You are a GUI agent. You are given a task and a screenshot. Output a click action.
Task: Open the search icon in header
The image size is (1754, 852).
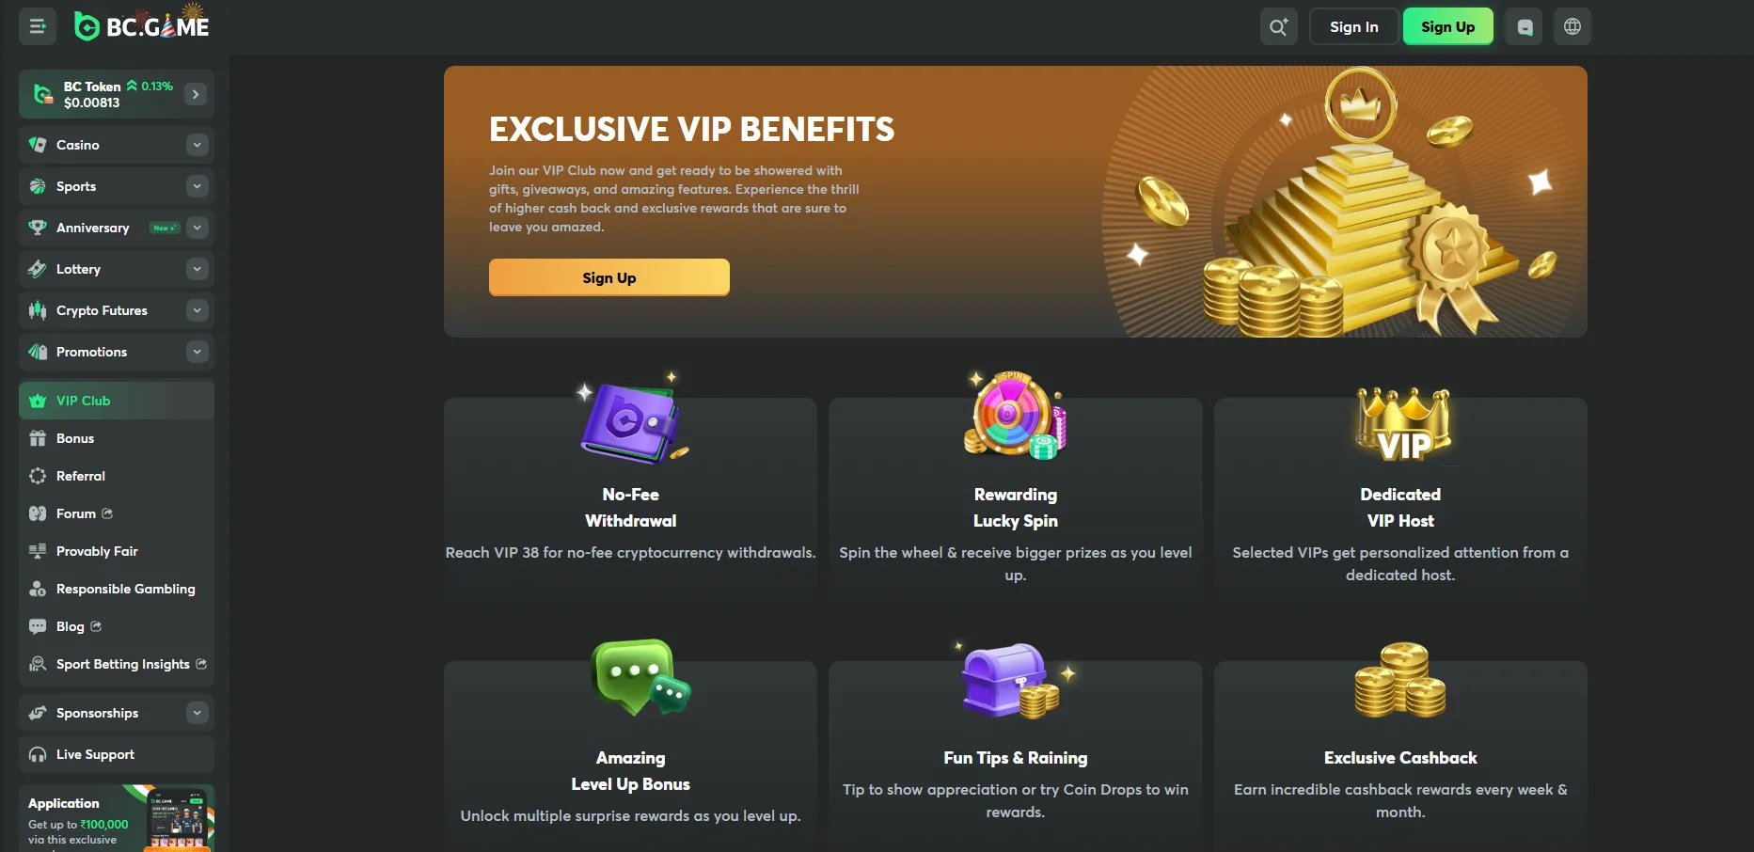click(1278, 26)
